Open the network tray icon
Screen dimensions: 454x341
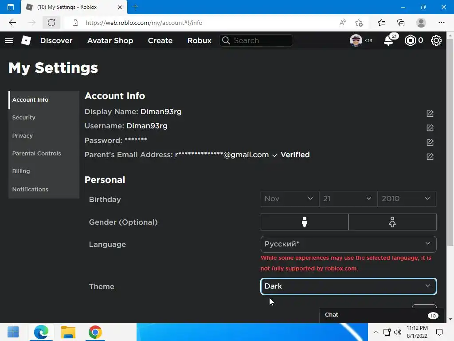(x=387, y=332)
